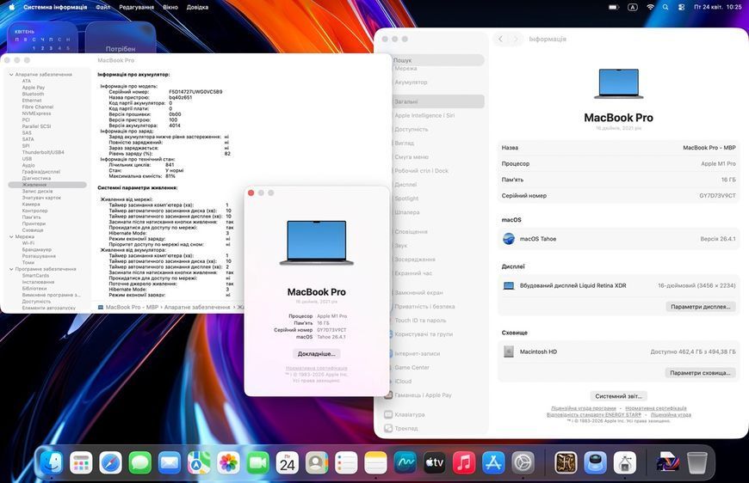Open the Apple menu
Image resolution: width=749 pixels, height=483 pixels.
(11, 7)
